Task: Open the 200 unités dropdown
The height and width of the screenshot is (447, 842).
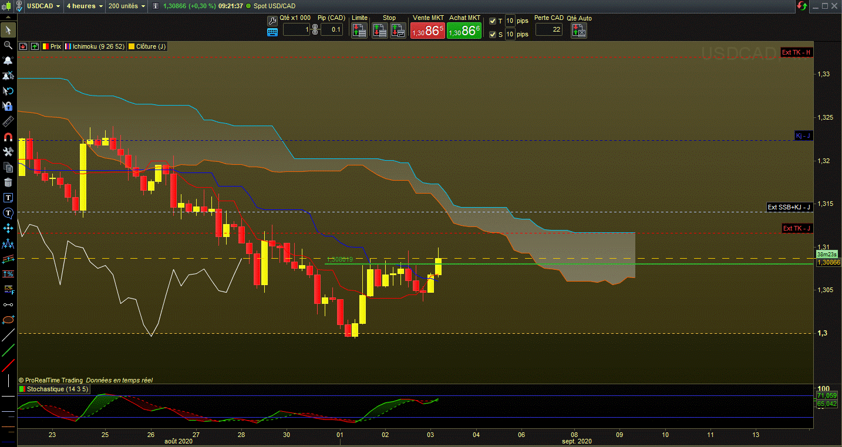Action: coord(126,6)
